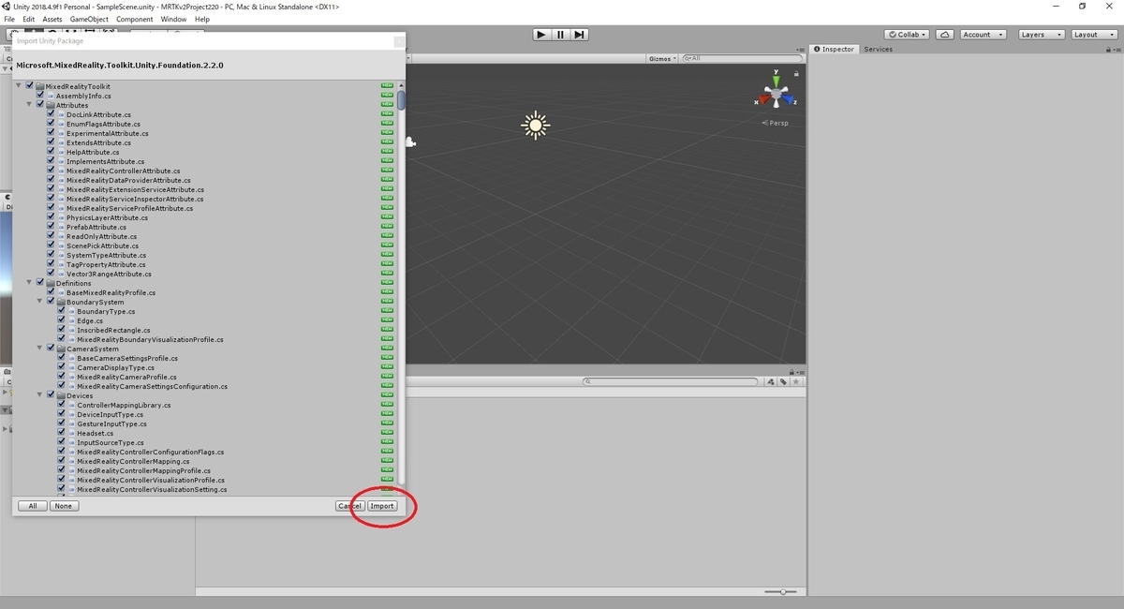Click the AssemblyInfo.cs script icon

51,96
